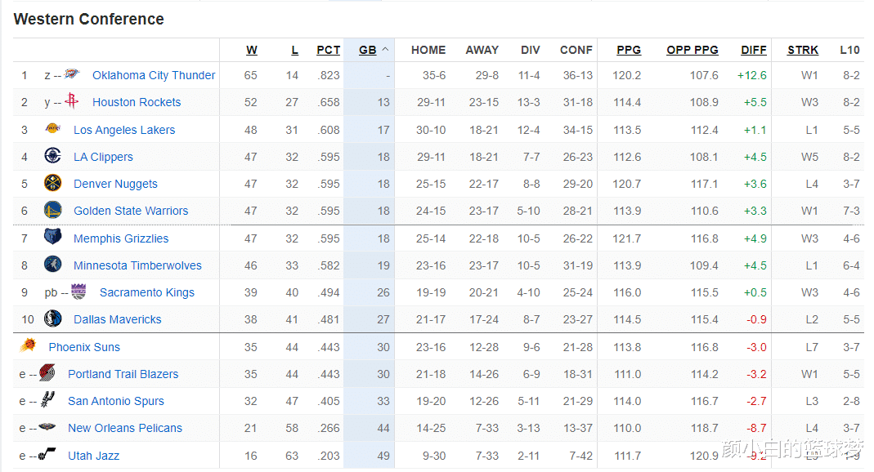Click the Phoenix Suns logo icon
Image resolution: width=874 pixels, height=472 pixels.
[x=28, y=345]
